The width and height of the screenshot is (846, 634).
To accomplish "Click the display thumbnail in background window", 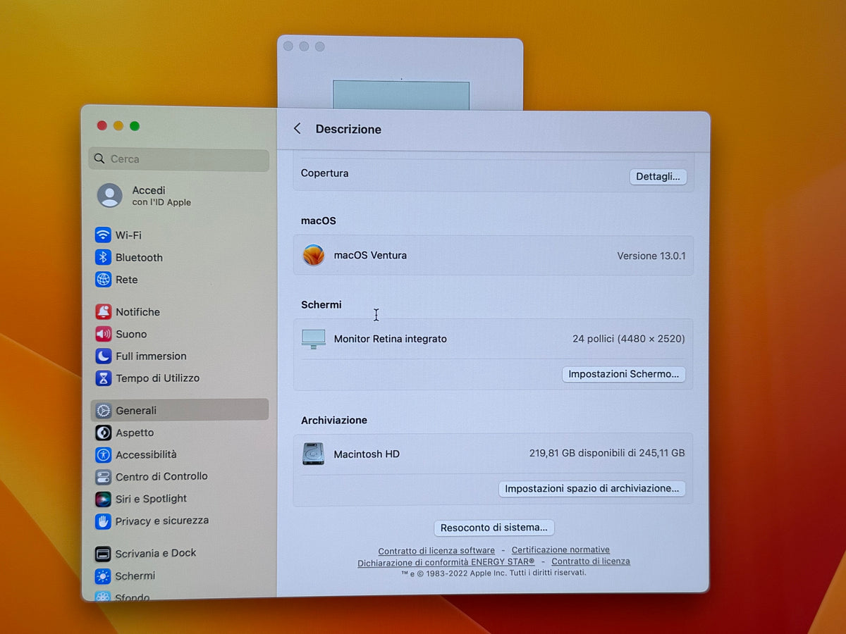I will [401, 95].
